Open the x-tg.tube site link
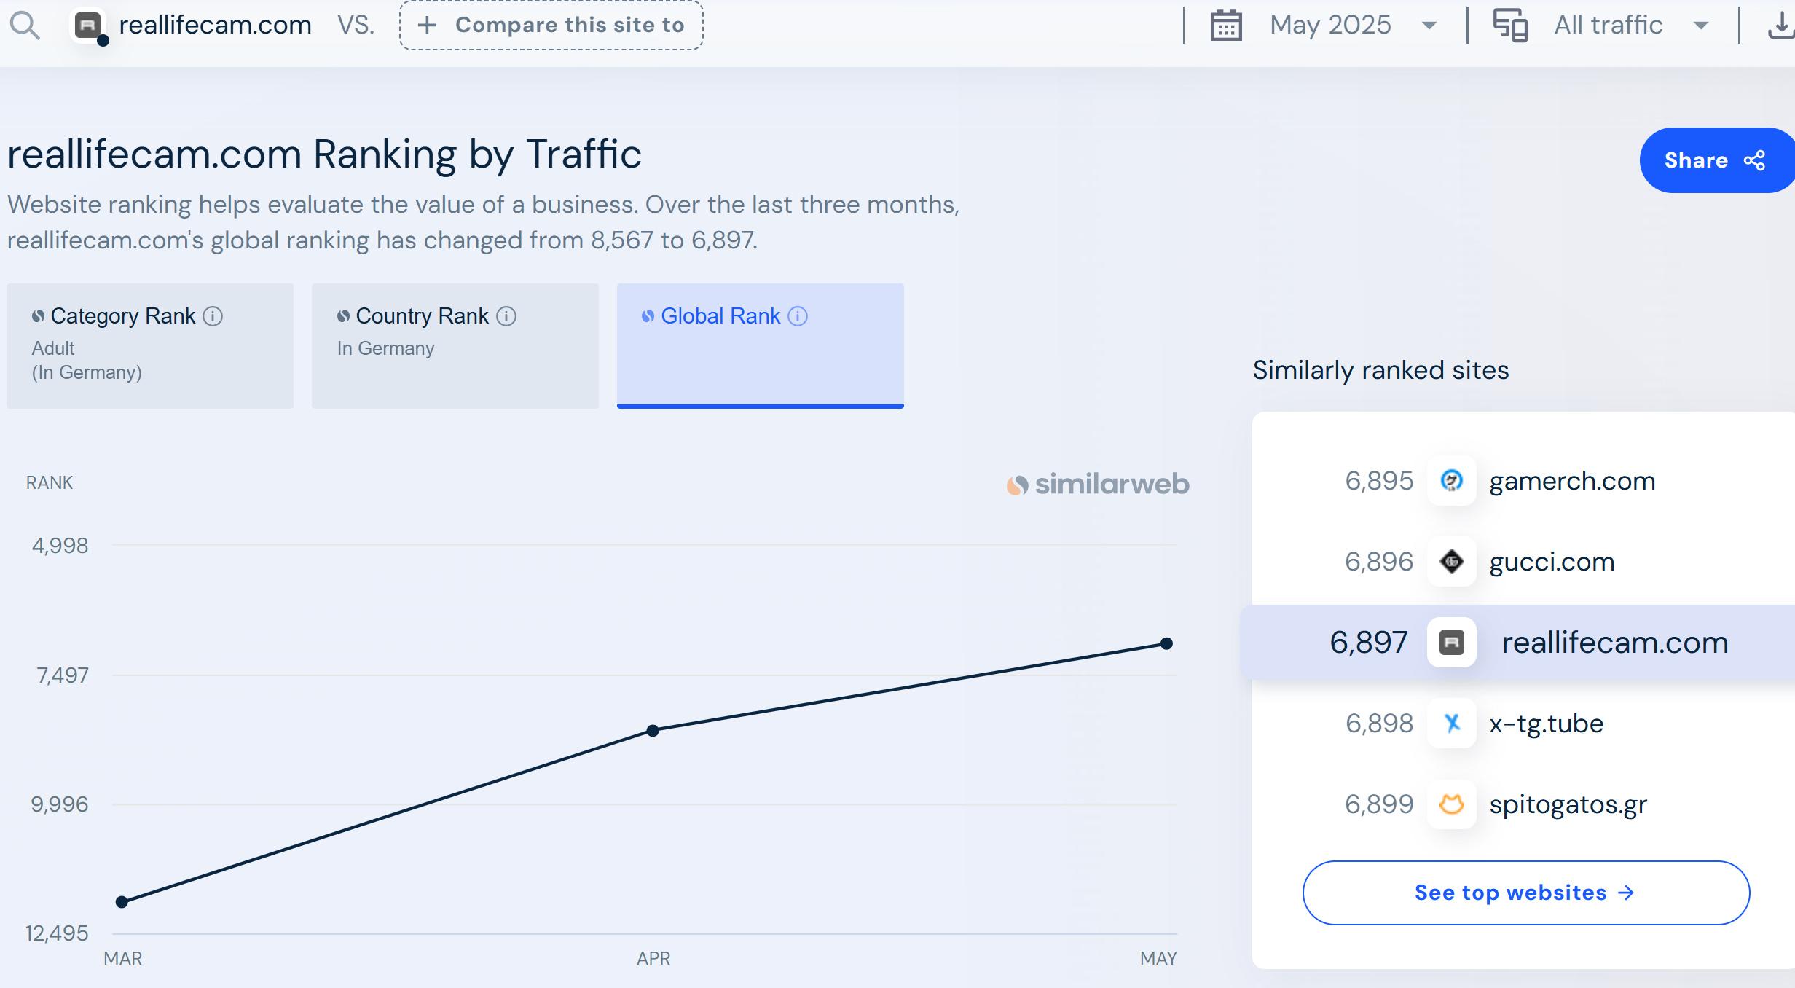Viewport: 1795px width, 988px height. pos(1546,724)
